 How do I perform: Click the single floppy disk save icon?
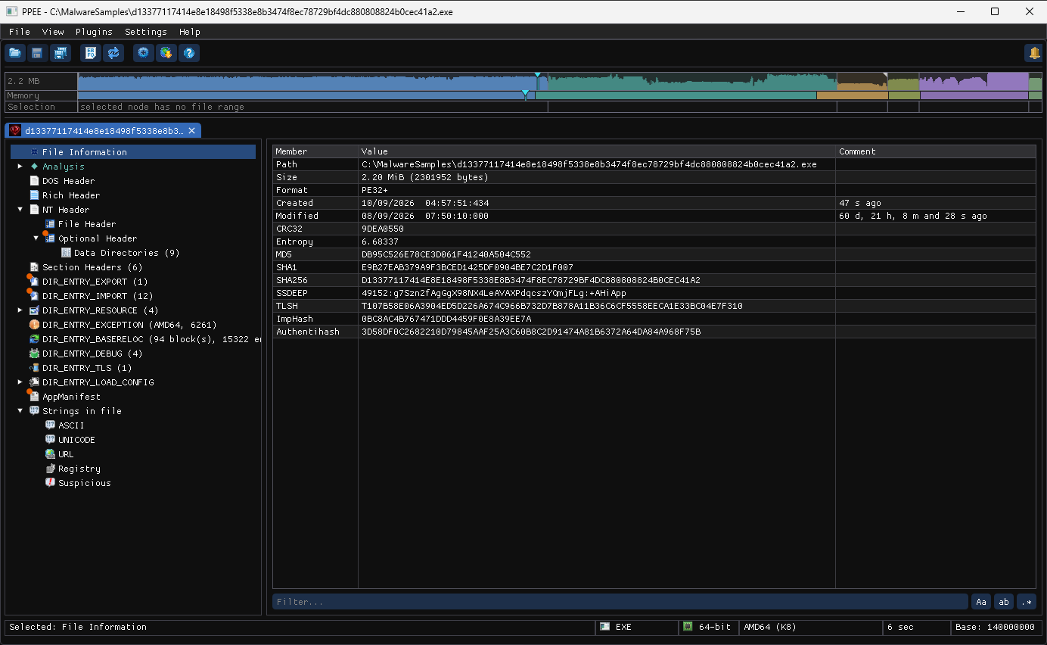36,53
